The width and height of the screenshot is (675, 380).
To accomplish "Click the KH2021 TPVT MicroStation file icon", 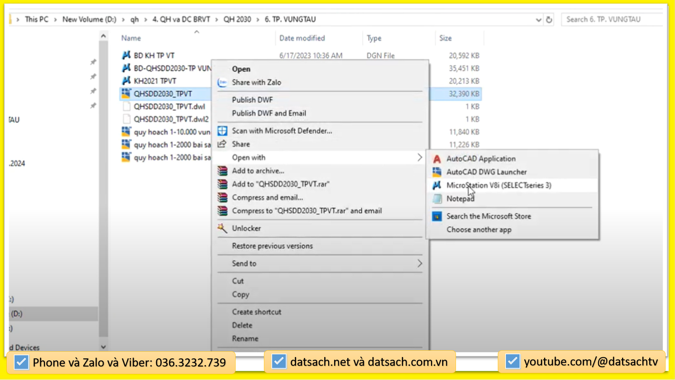I will (126, 81).
